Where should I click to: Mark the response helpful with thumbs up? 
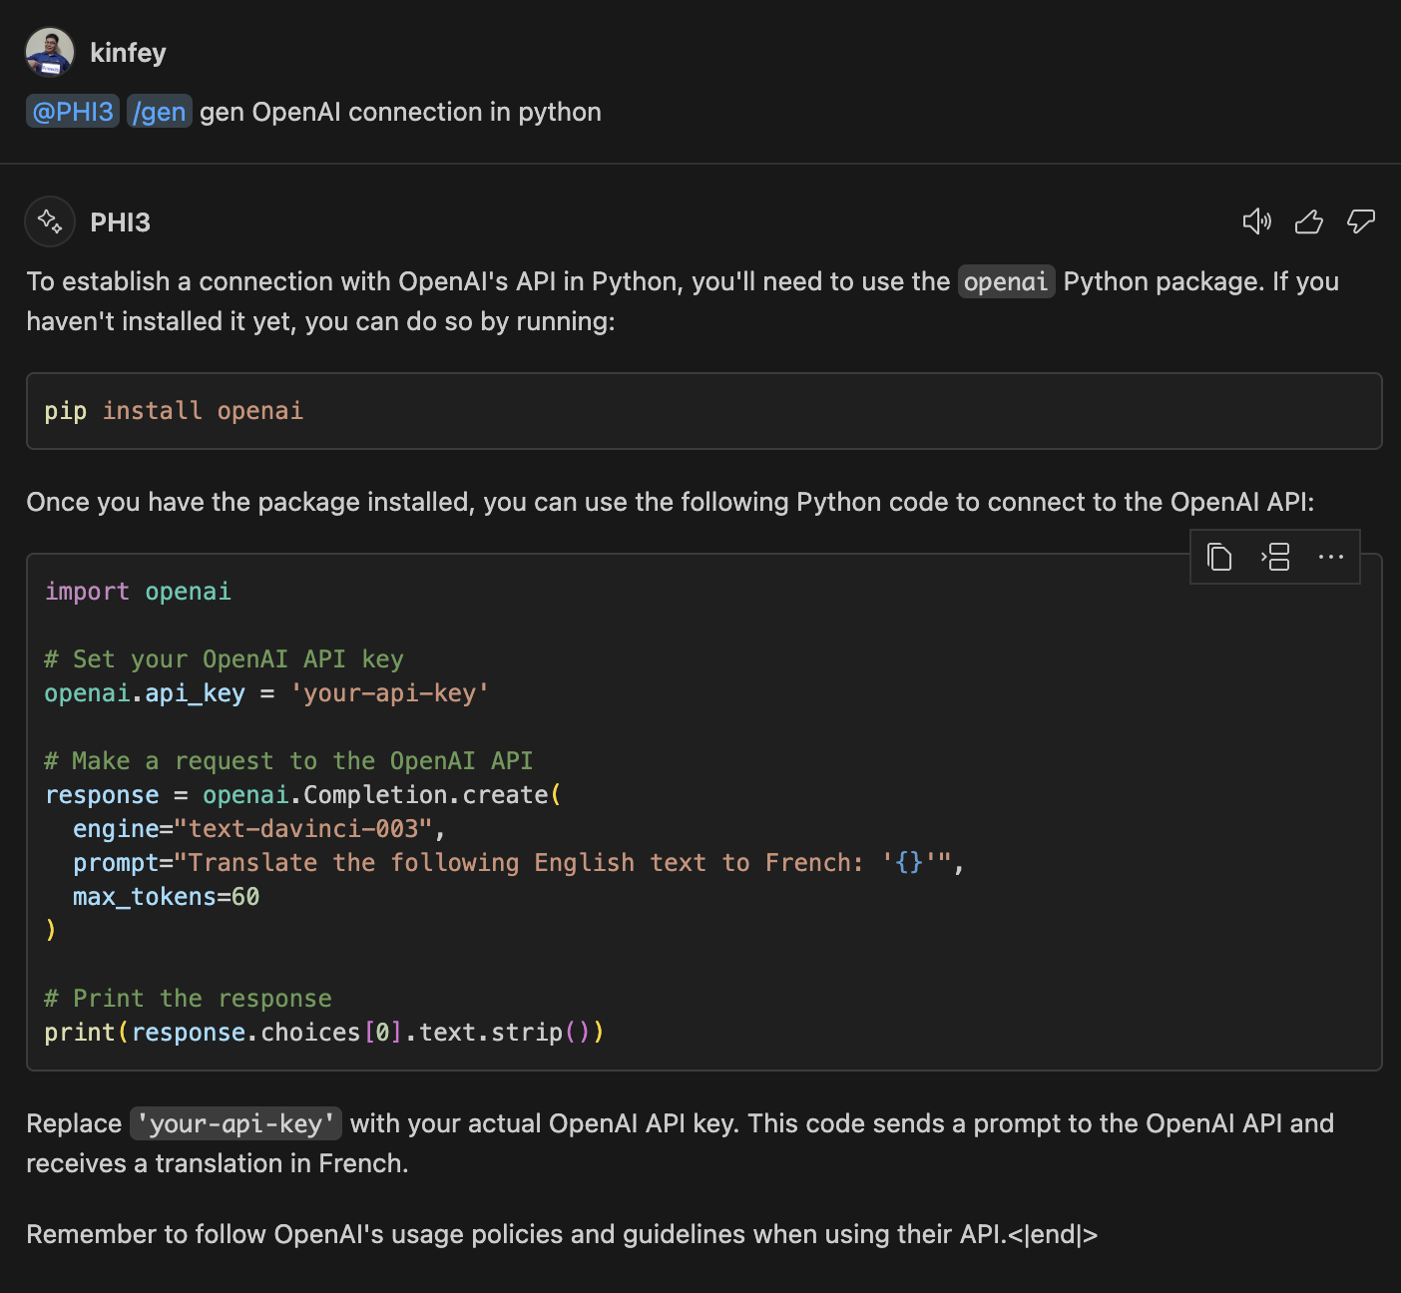[1309, 221]
